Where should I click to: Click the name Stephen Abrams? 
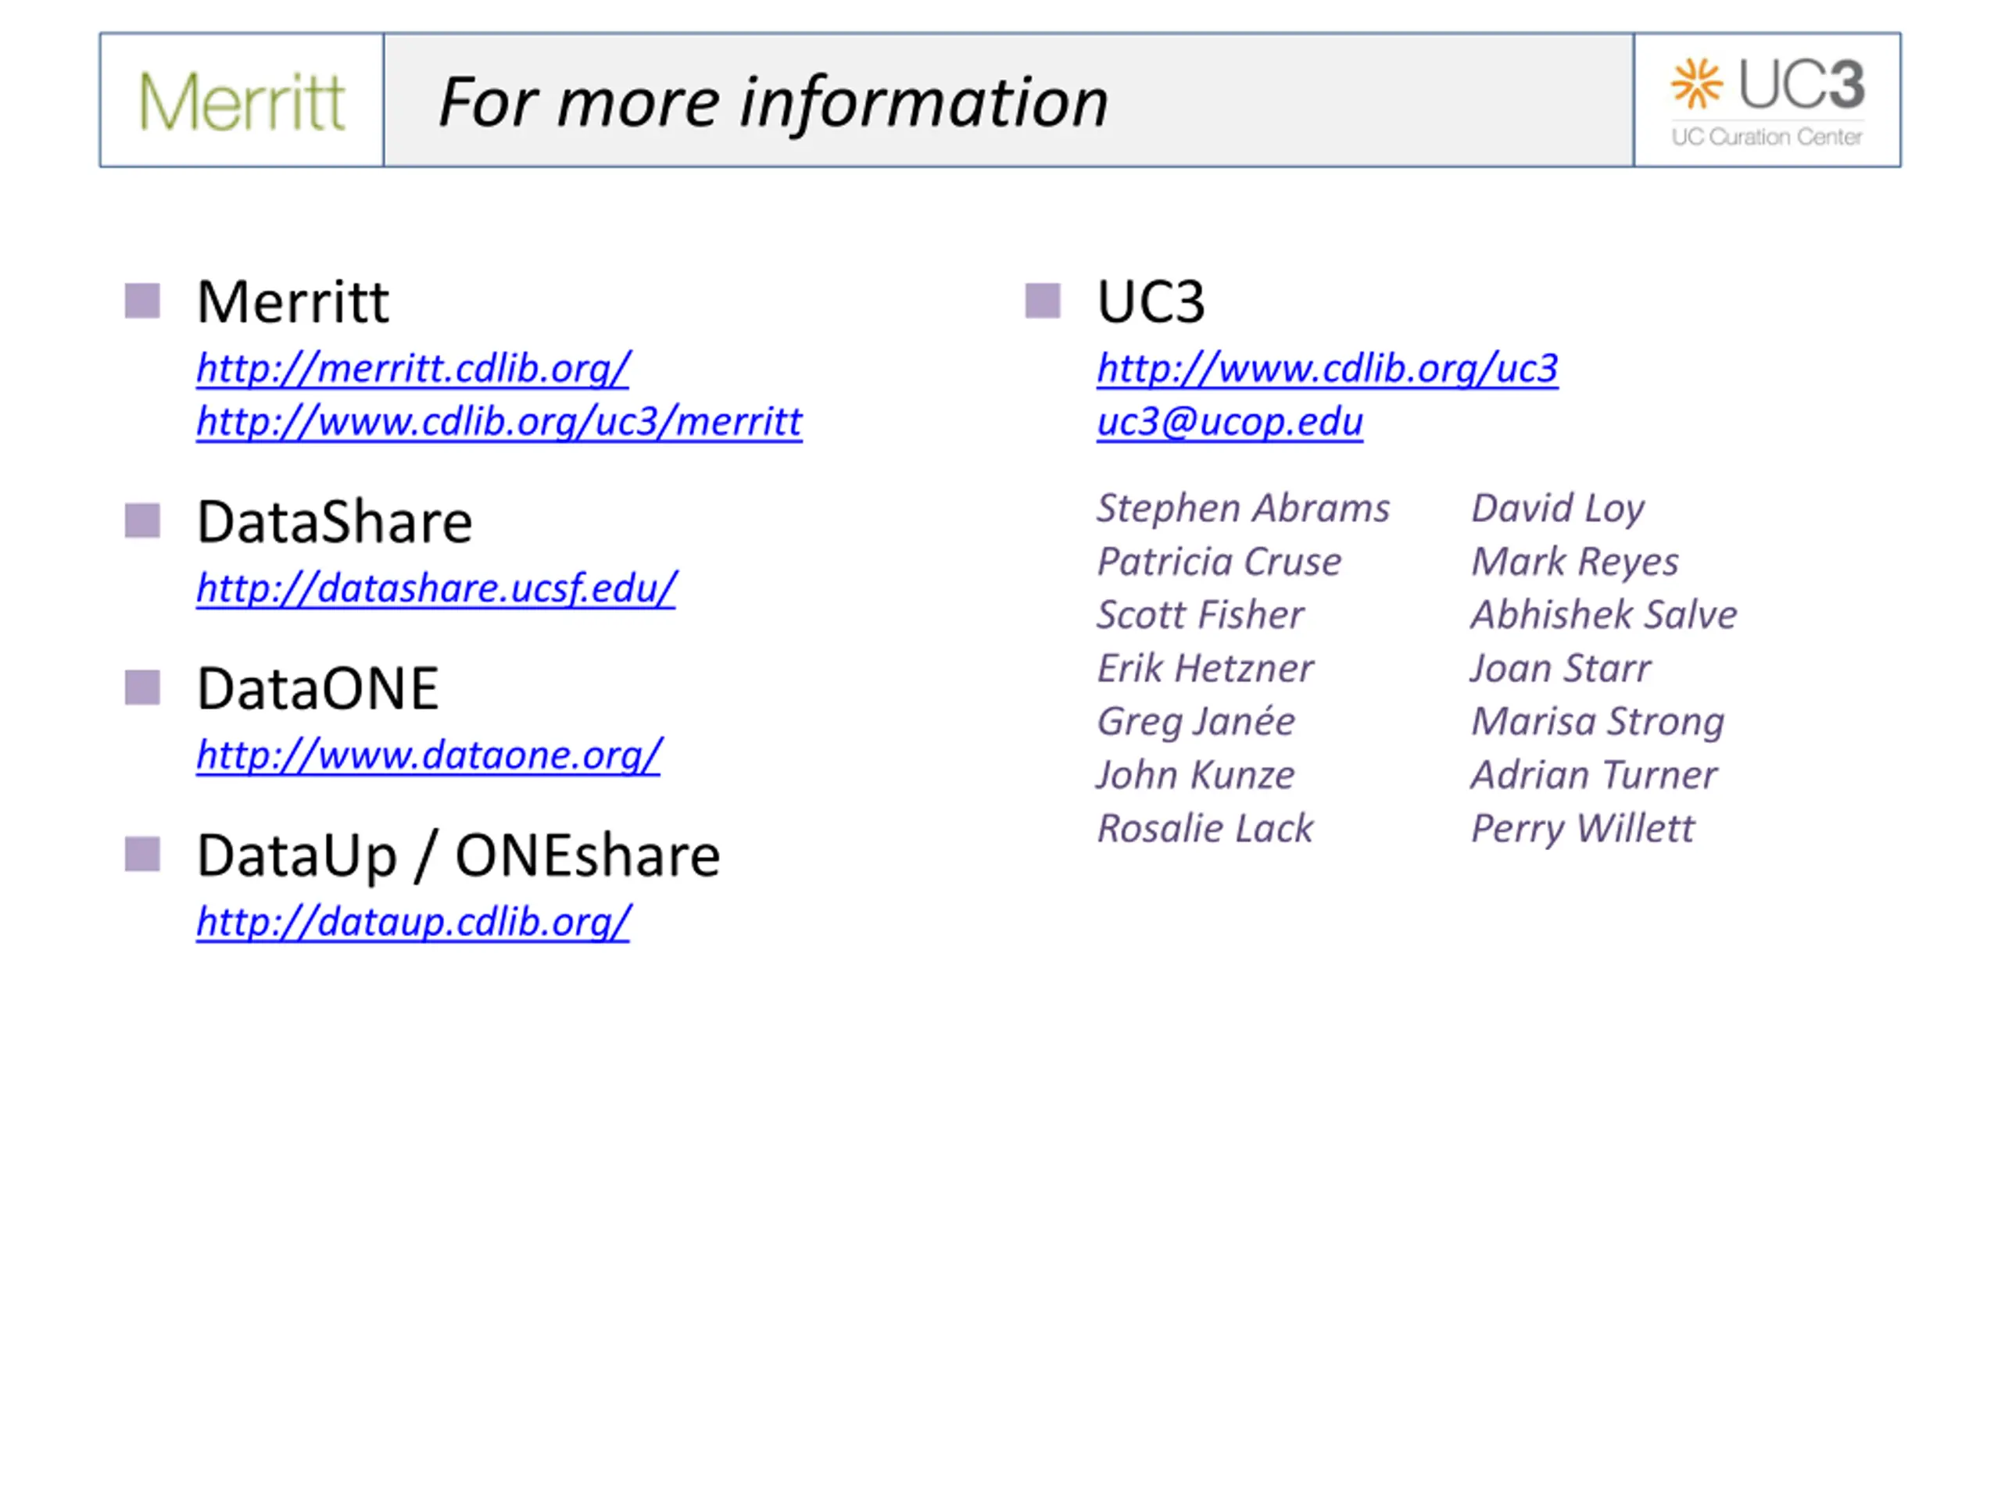(x=1243, y=508)
